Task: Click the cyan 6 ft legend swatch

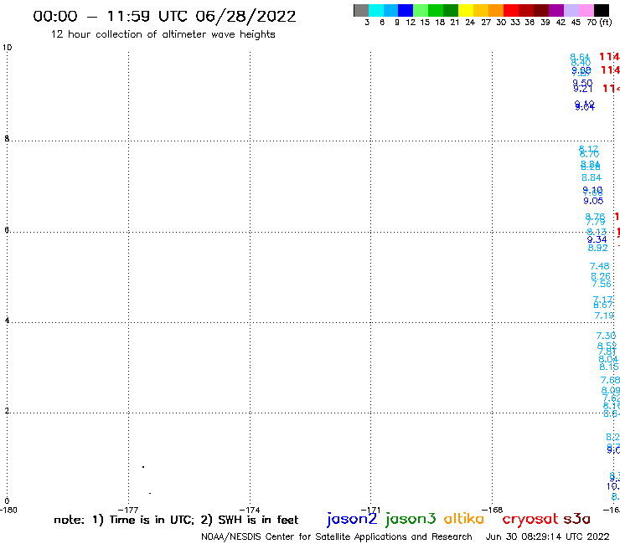Action: point(375,10)
